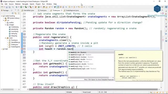Click the Pin Editor toolbar icon
Screen dimensions: 168x94
(x=92, y=7)
